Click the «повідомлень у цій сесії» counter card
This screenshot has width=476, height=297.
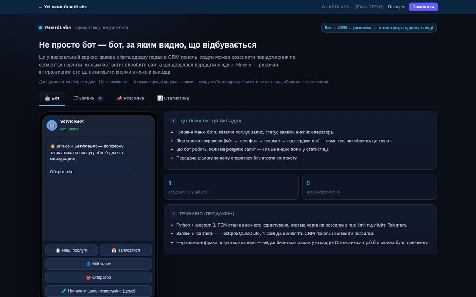point(231,187)
